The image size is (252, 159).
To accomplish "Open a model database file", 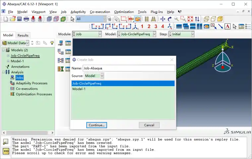I will [13, 19].
